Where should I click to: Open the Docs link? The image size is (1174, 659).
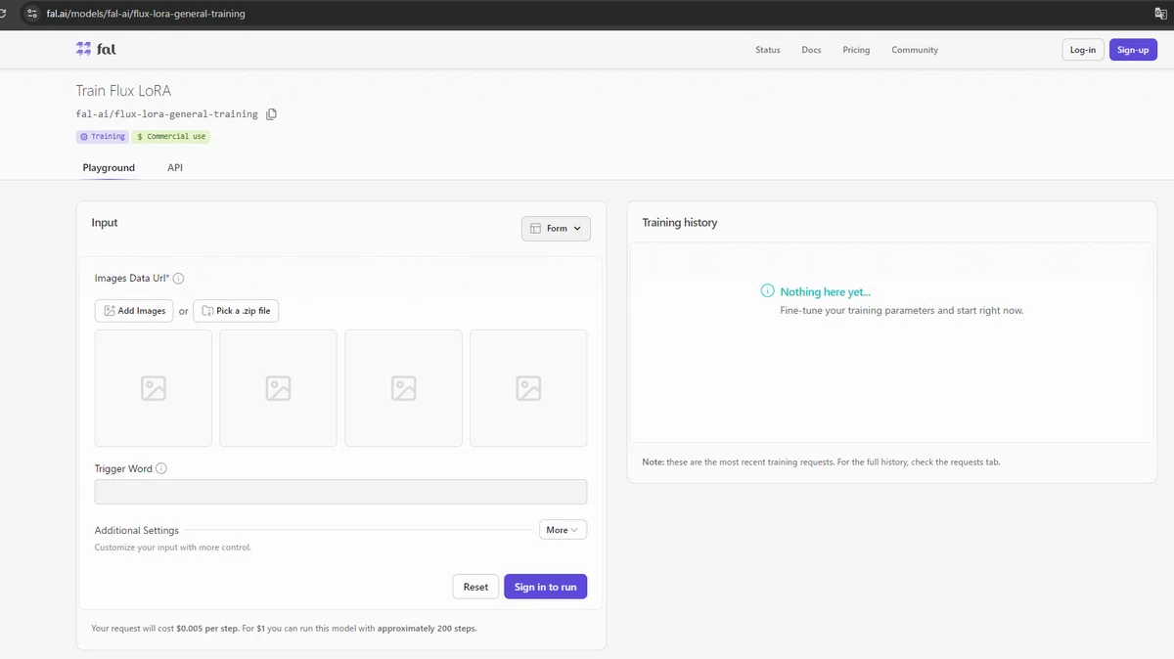[x=811, y=50]
